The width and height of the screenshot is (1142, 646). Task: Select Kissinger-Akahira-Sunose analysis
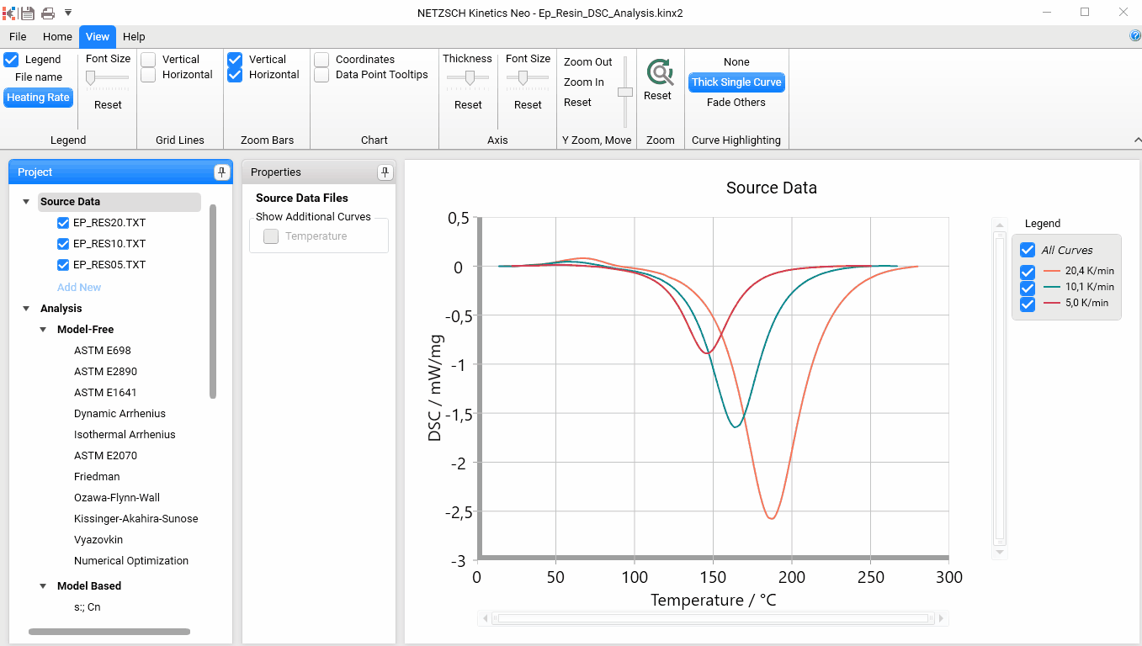click(x=136, y=519)
